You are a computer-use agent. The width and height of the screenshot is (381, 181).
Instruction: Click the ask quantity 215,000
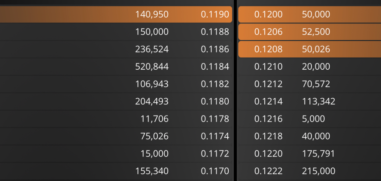(318, 171)
